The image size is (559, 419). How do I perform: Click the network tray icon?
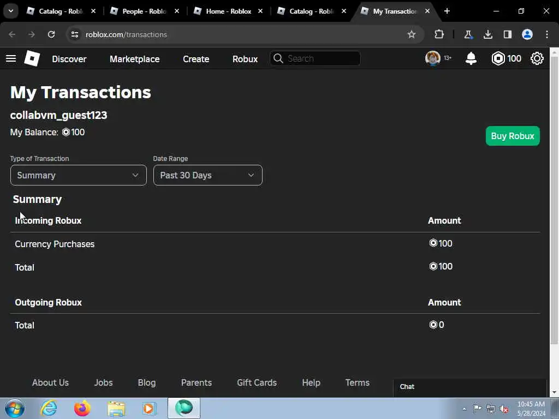(x=491, y=409)
